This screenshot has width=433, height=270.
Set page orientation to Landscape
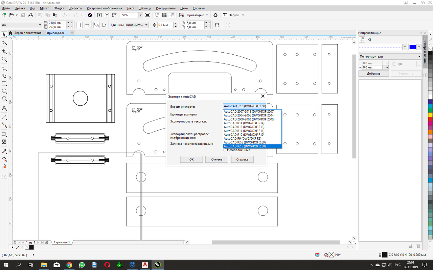pos(87,25)
